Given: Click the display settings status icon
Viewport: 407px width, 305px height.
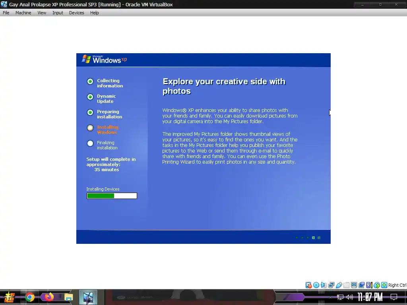Looking at the screenshot, I should click(354, 285).
